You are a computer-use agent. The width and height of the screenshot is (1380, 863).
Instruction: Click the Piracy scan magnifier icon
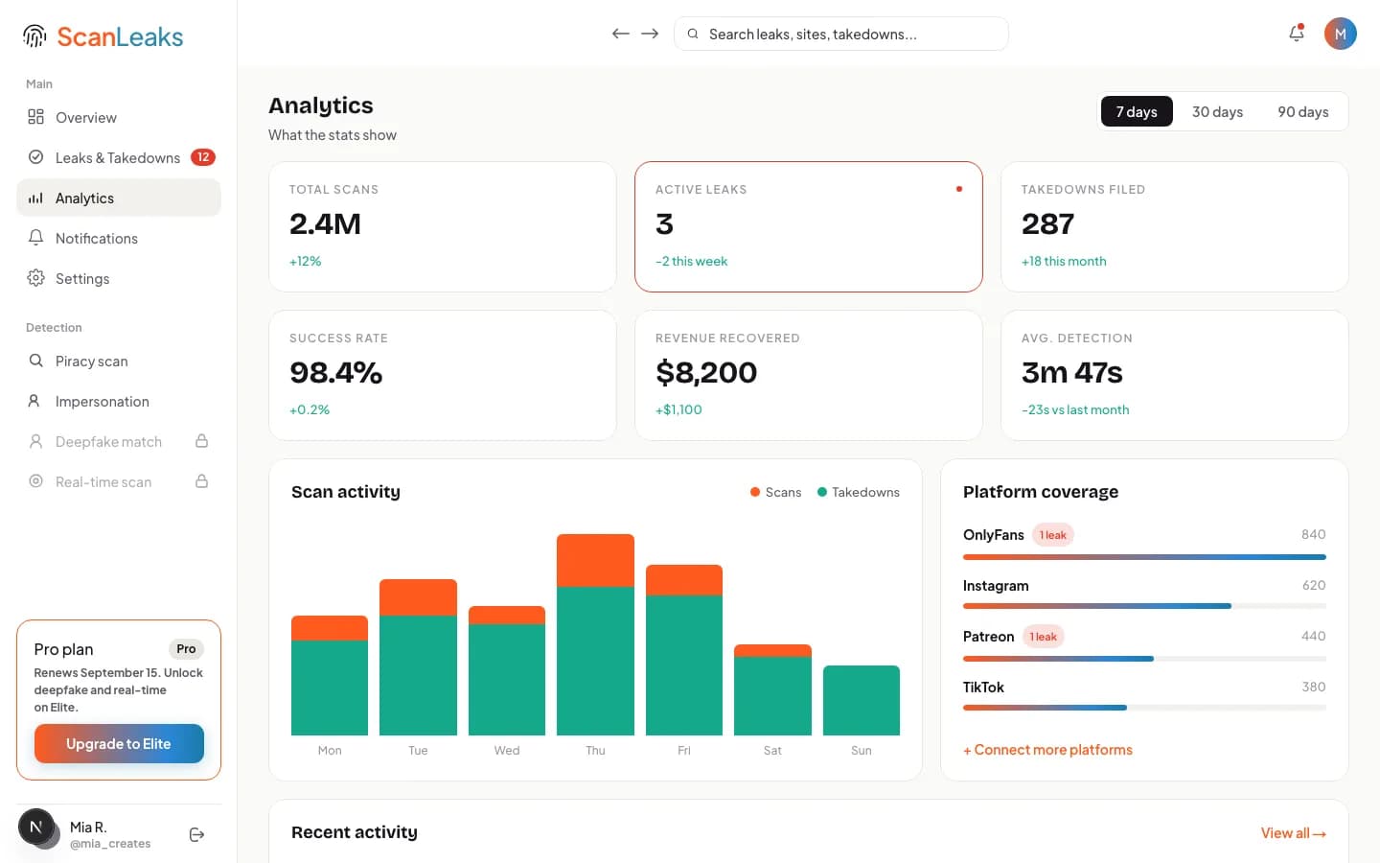[35, 361]
